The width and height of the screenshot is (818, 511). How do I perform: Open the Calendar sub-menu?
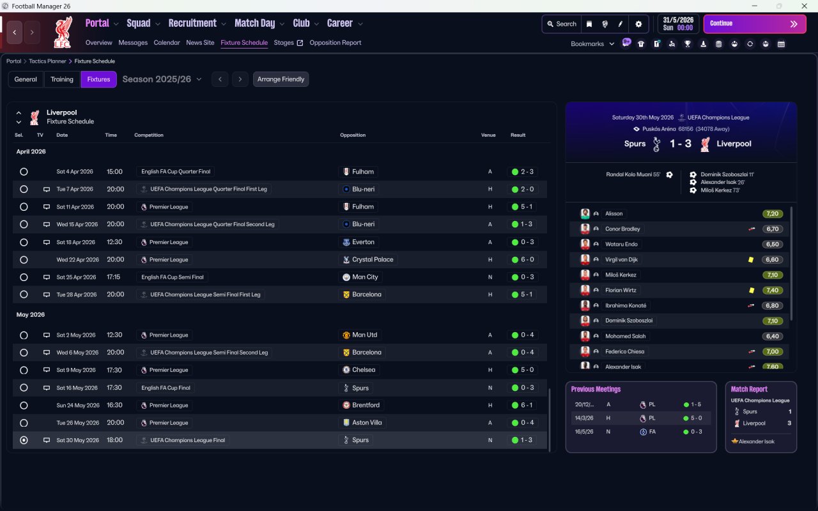[x=167, y=43]
